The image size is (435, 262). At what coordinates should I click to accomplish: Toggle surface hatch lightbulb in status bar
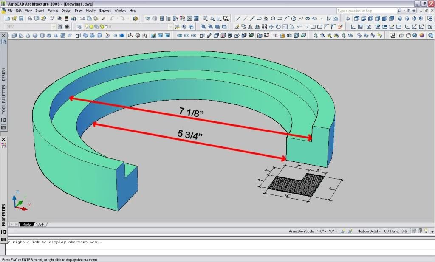click(x=426, y=231)
